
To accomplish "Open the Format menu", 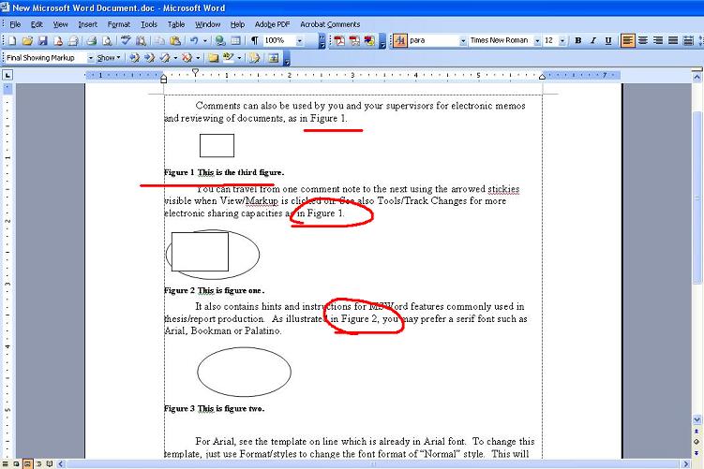I will [119, 24].
